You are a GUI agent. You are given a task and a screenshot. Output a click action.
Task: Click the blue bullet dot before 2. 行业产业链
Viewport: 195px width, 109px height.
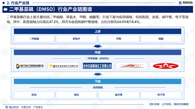click(3, 3)
